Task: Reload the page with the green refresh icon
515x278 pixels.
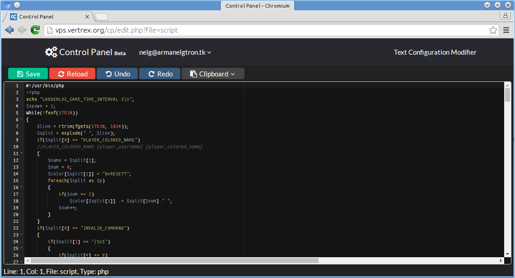Action: (35, 30)
